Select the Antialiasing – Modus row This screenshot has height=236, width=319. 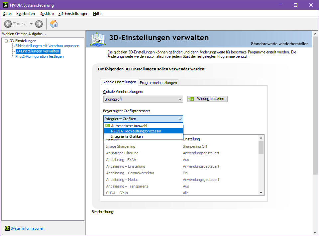[181, 180]
